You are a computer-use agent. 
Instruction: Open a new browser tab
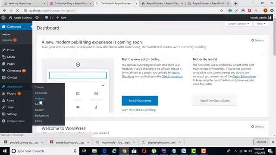click(236, 3)
